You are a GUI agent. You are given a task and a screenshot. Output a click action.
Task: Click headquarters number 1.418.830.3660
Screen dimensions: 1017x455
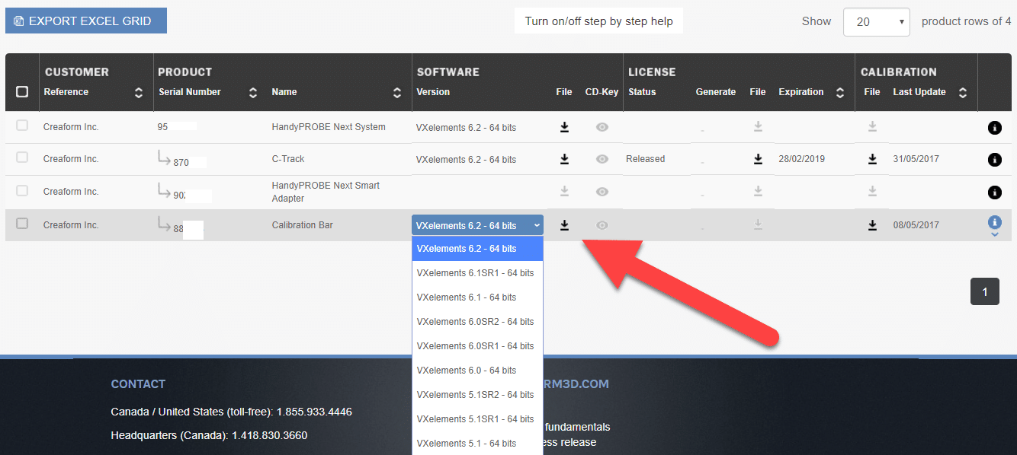click(269, 436)
